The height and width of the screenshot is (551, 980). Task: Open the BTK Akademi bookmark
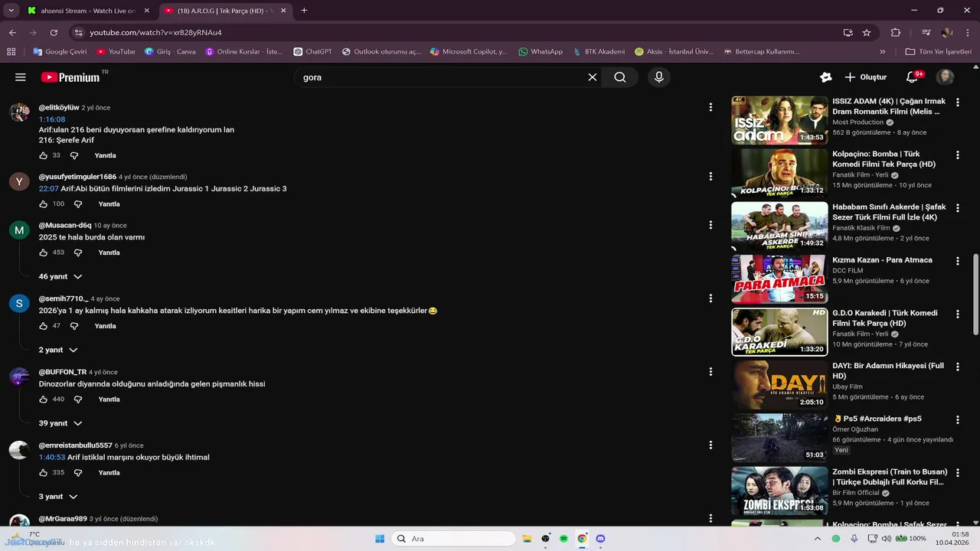pos(599,52)
